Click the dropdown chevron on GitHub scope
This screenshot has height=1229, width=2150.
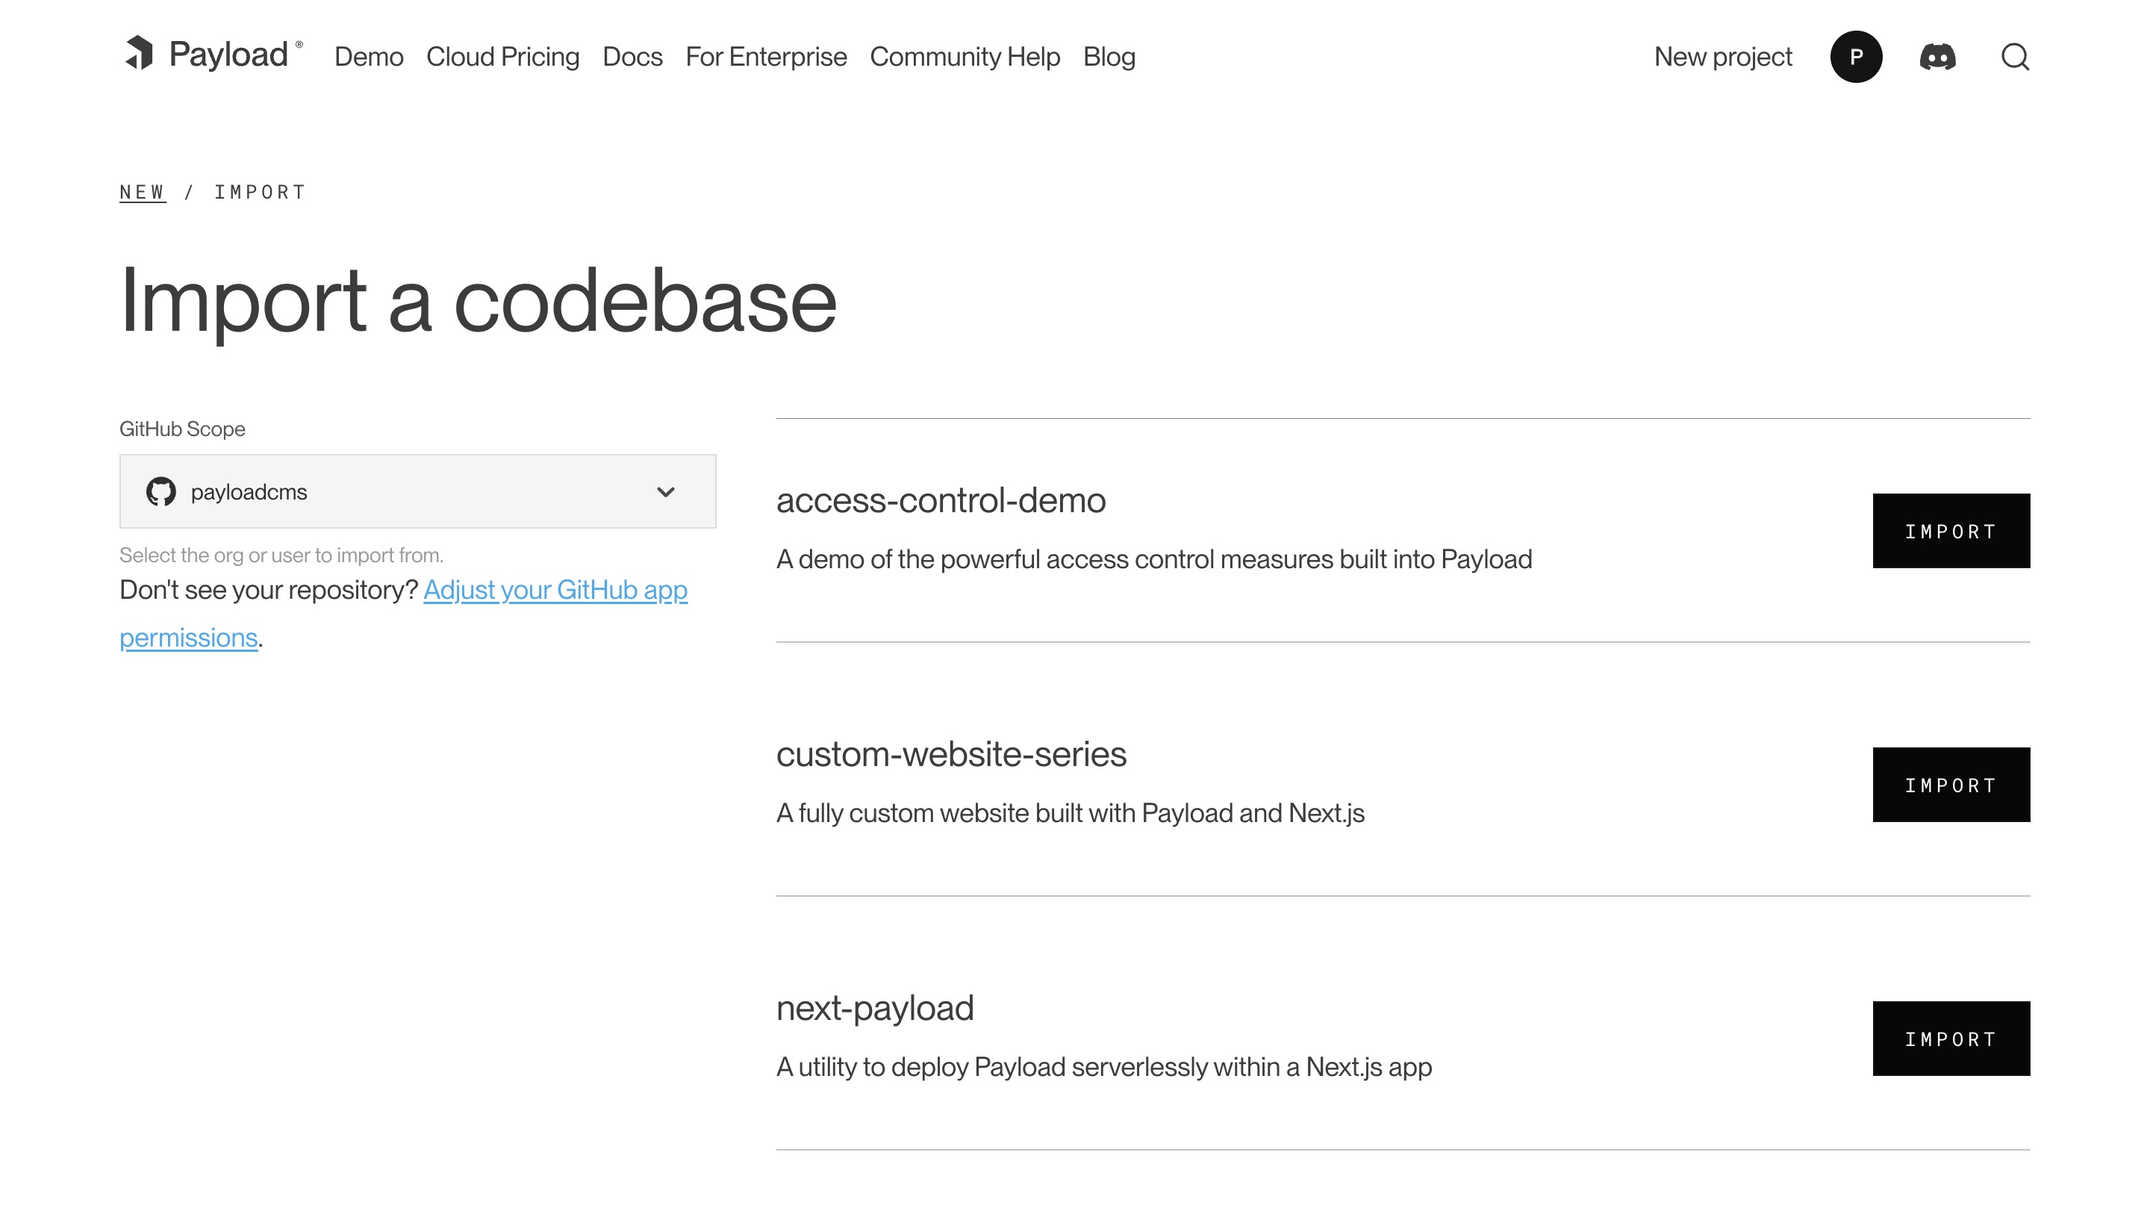point(666,492)
